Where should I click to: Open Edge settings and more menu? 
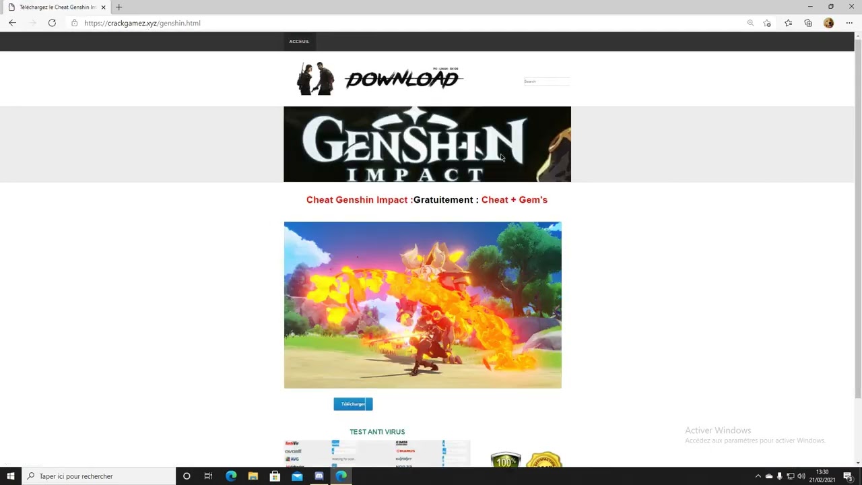coord(849,23)
